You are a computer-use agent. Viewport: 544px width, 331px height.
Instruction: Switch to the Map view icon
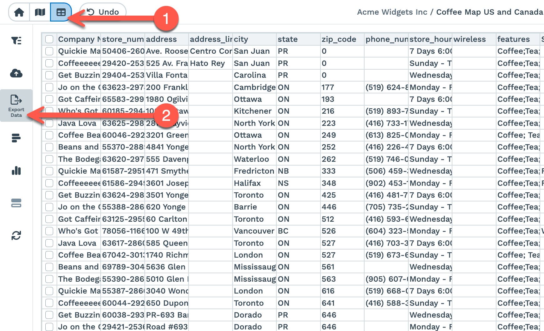(40, 12)
